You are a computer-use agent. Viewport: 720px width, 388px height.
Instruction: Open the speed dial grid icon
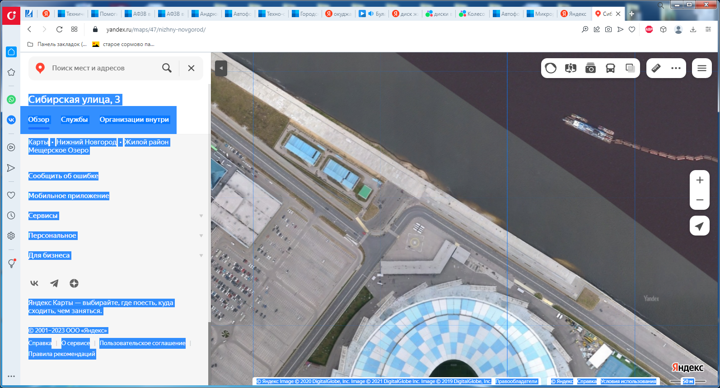coord(74,29)
